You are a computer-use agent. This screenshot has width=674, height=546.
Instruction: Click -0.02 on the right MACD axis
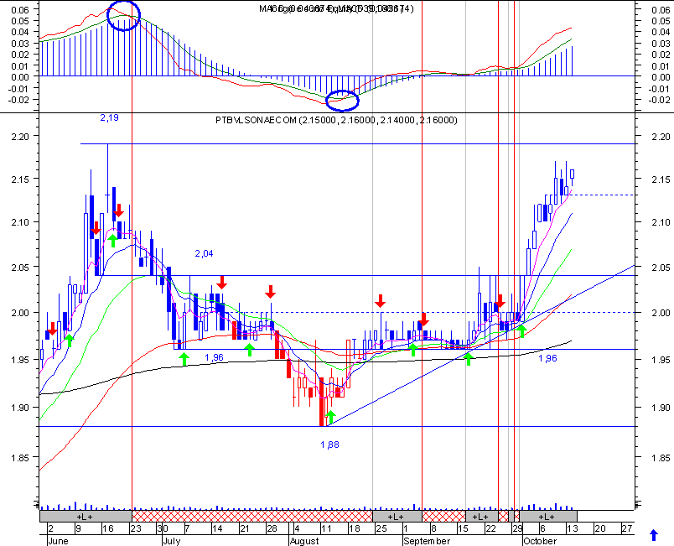pyautogui.click(x=660, y=100)
